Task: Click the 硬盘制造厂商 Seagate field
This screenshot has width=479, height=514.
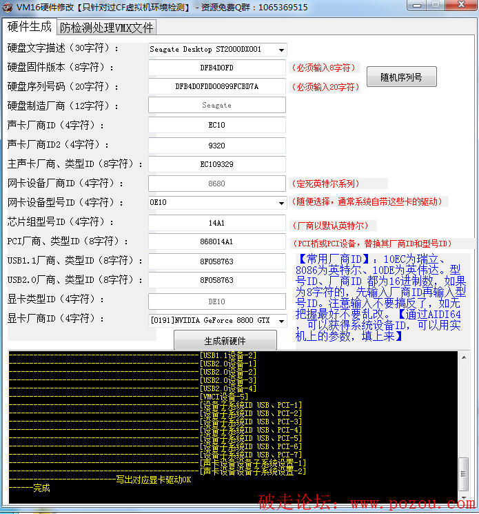Action: (216, 106)
